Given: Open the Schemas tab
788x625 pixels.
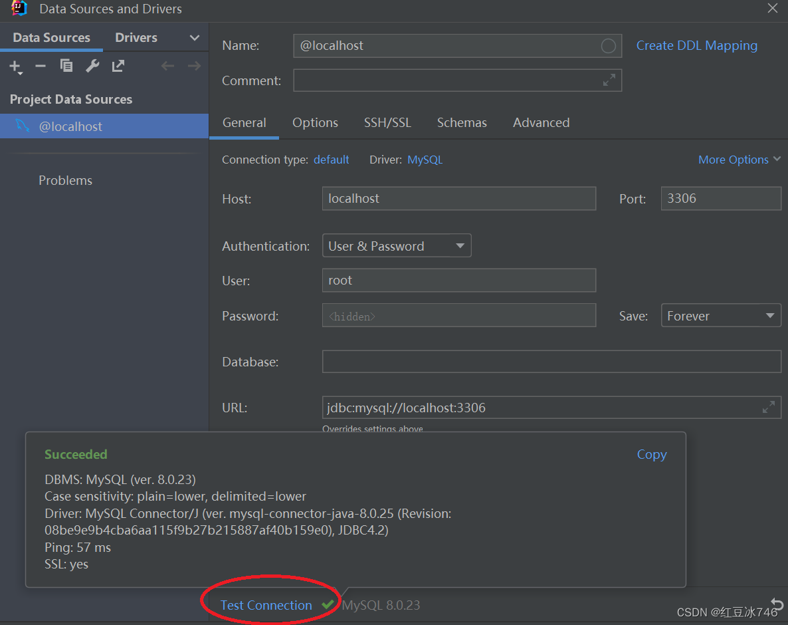Looking at the screenshot, I should point(462,123).
